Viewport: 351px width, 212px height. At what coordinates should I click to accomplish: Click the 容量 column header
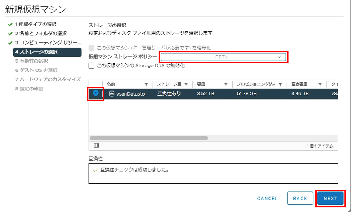[x=201, y=84]
